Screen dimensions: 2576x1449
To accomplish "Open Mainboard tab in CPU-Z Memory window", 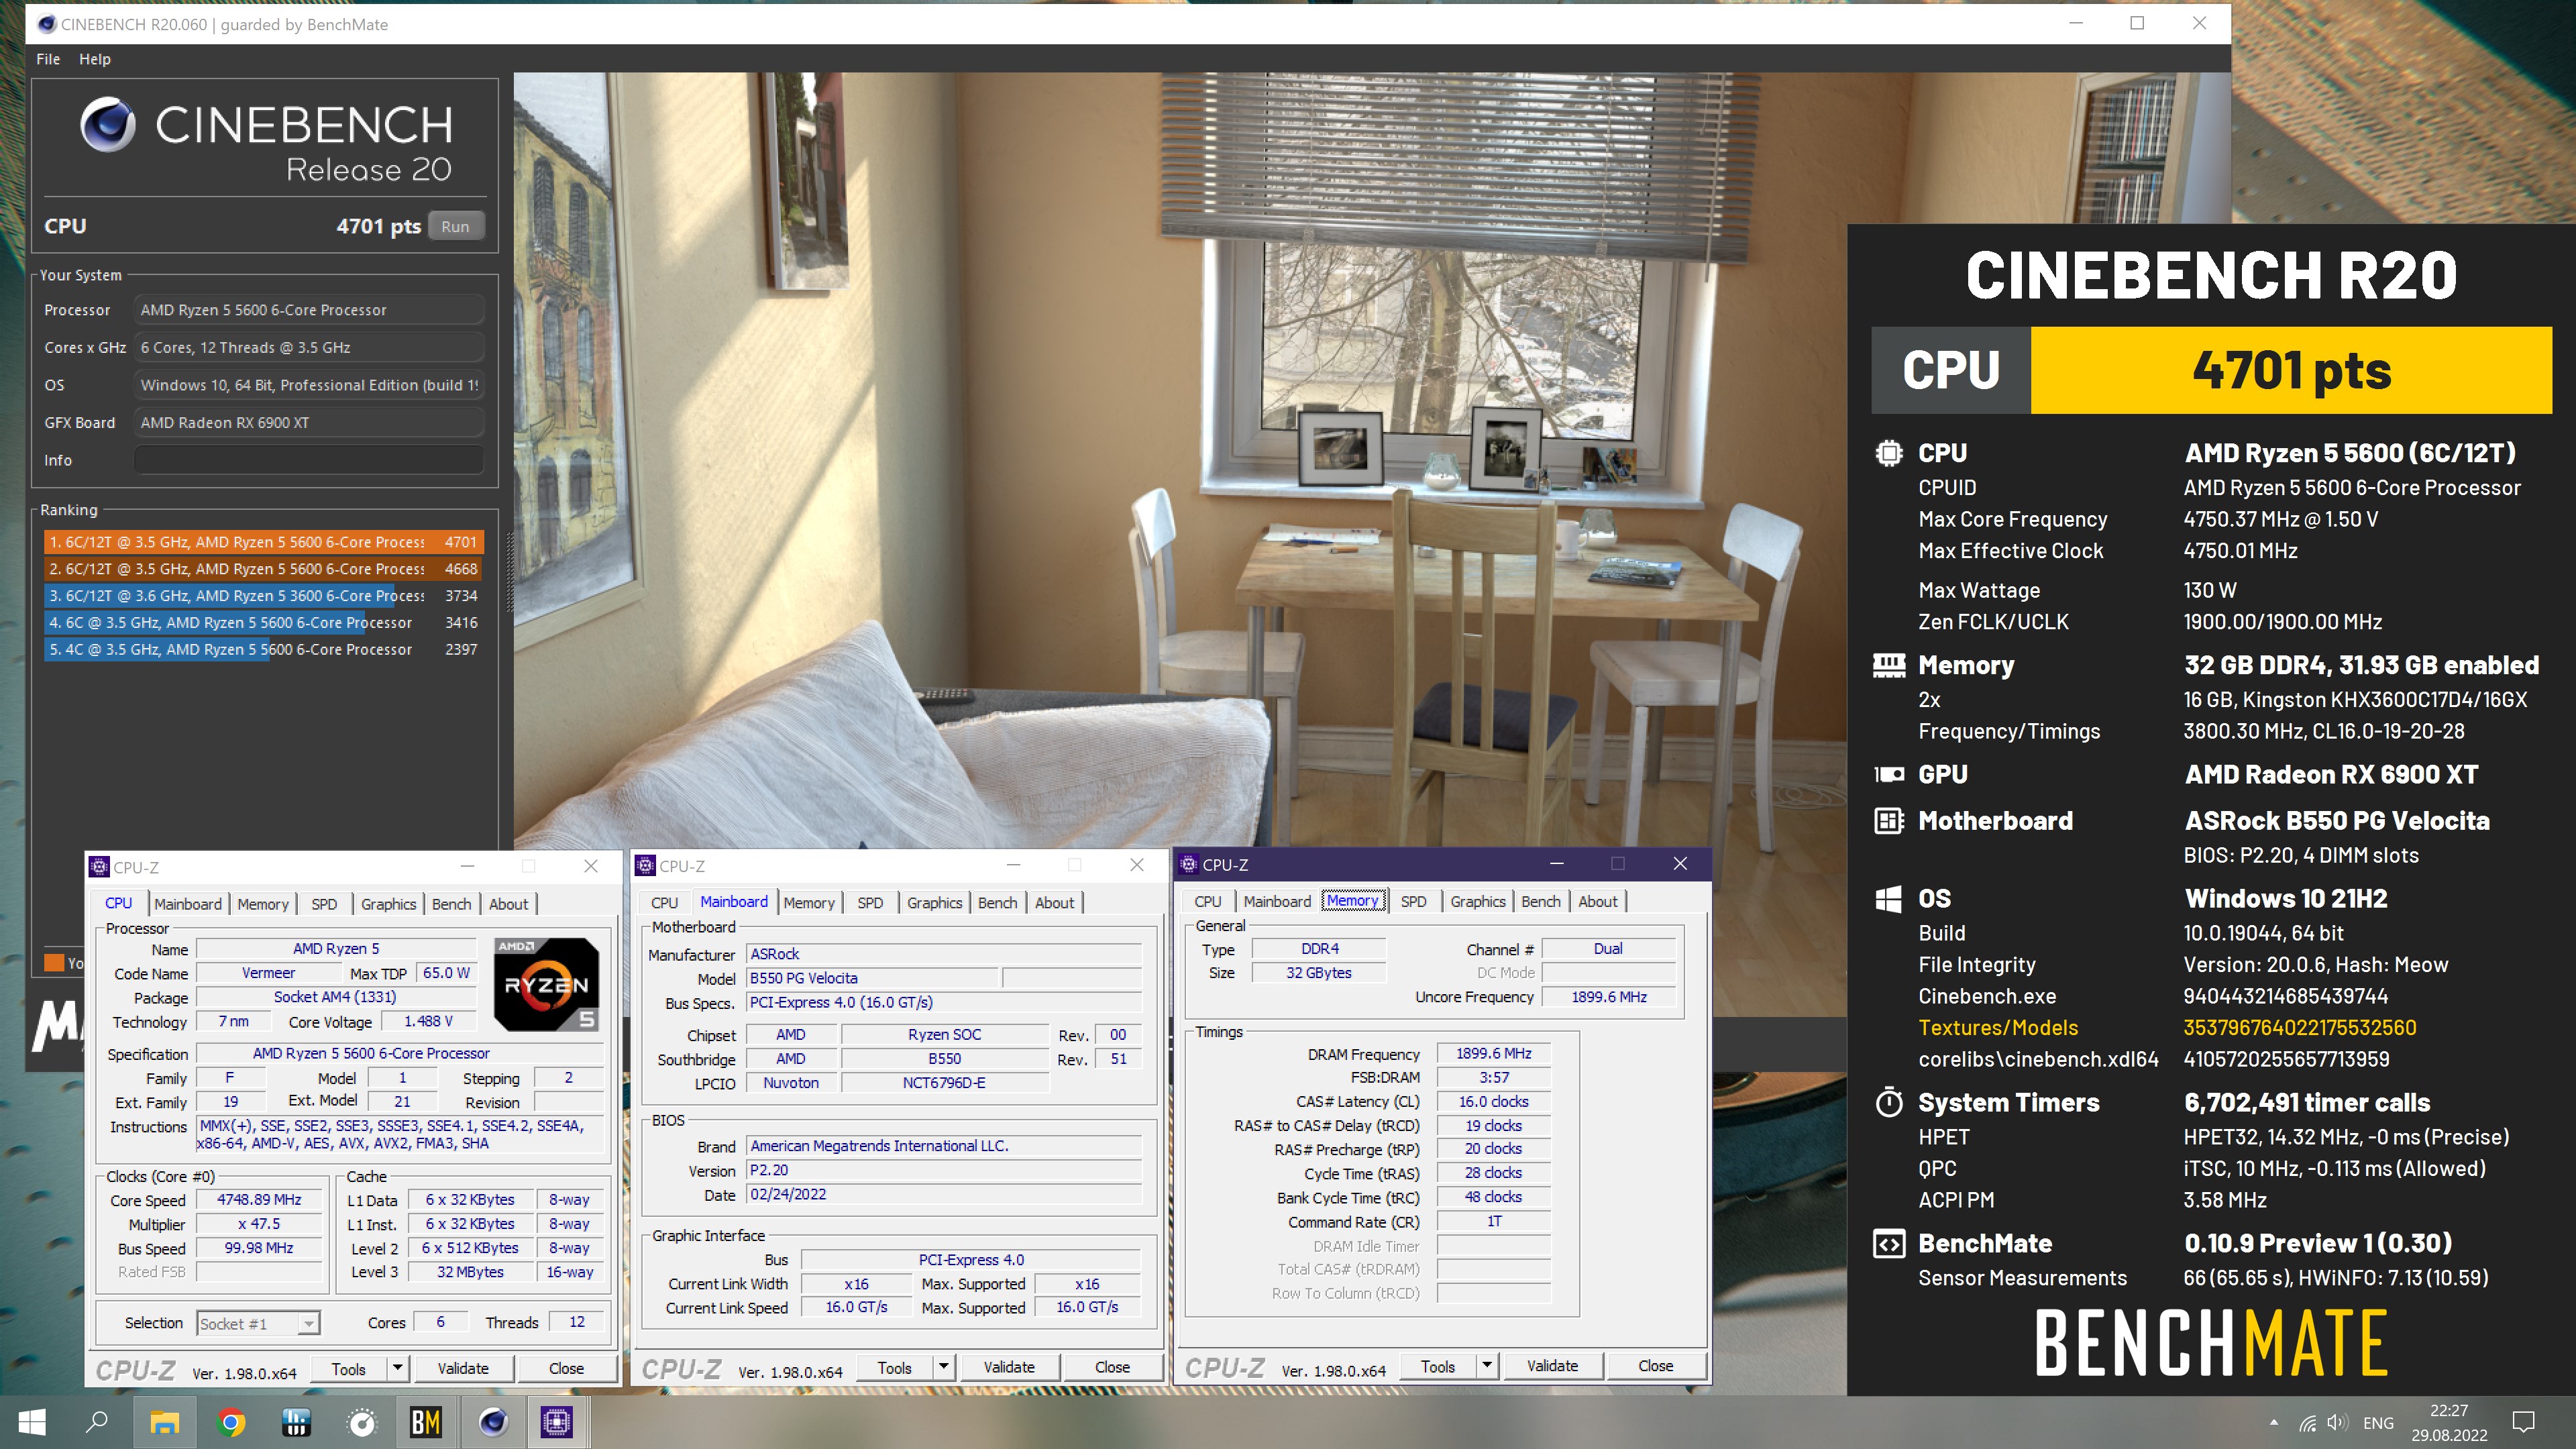I will 1277,901.
